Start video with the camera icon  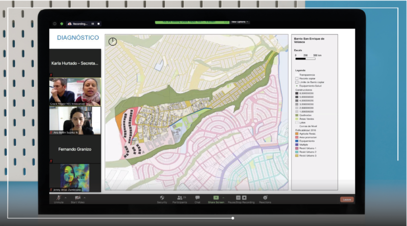[77, 199]
